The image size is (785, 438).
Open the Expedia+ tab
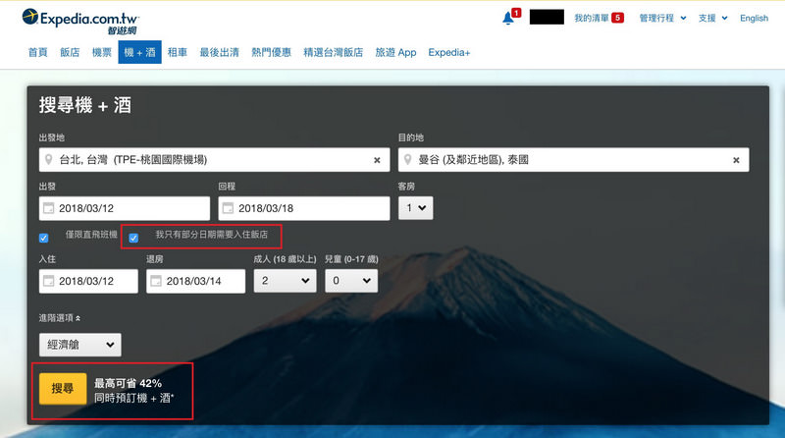tap(449, 52)
